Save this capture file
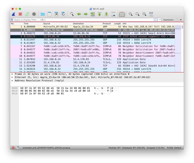 coord(50,14)
